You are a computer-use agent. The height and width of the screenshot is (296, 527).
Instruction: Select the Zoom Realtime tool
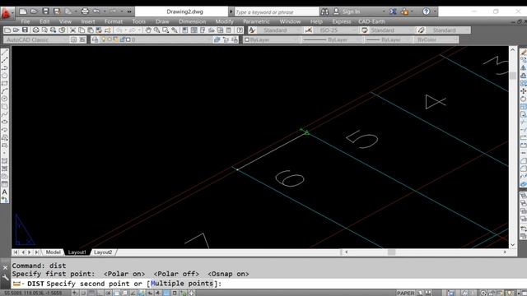tap(156, 30)
